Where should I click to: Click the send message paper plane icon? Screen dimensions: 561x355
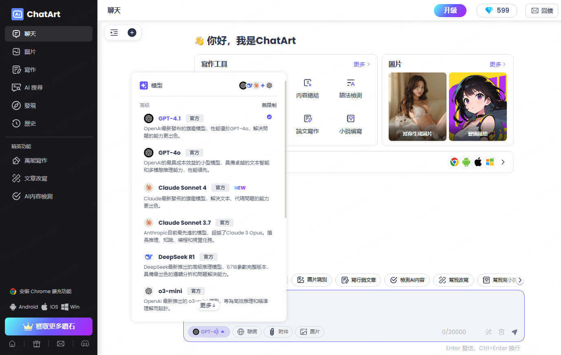pyautogui.click(x=515, y=332)
